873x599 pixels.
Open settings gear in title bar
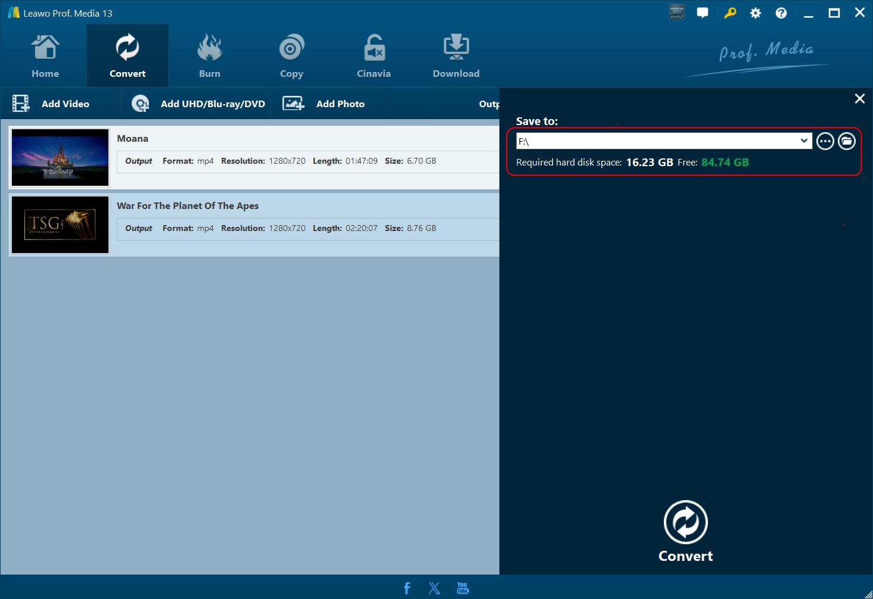coord(755,13)
